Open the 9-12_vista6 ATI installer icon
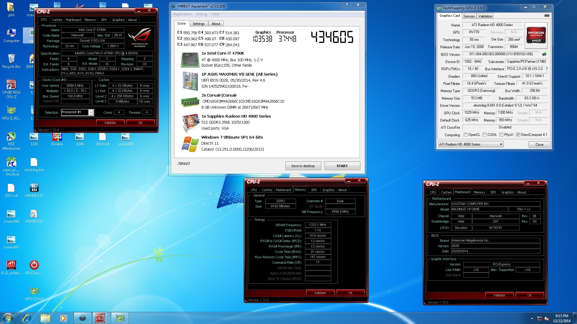 click(x=11, y=268)
